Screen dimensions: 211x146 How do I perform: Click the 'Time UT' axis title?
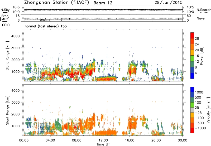tap(103, 144)
